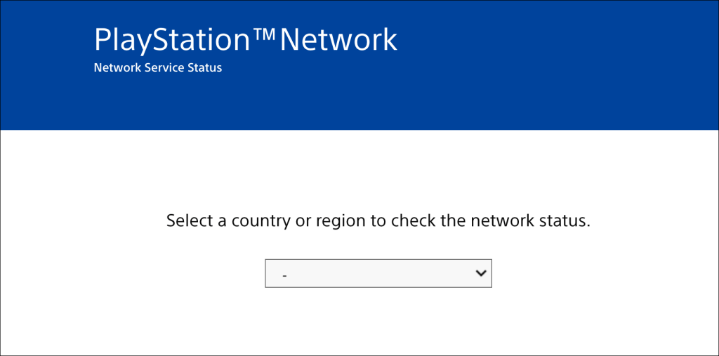Image resolution: width=719 pixels, height=356 pixels.
Task: Click the word Network in the large title
Action: tap(338, 40)
